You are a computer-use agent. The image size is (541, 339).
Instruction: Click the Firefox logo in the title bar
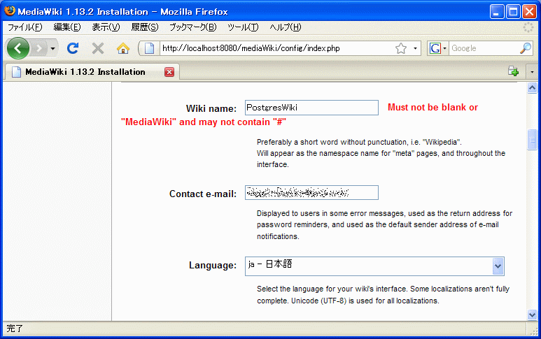click(10, 10)
